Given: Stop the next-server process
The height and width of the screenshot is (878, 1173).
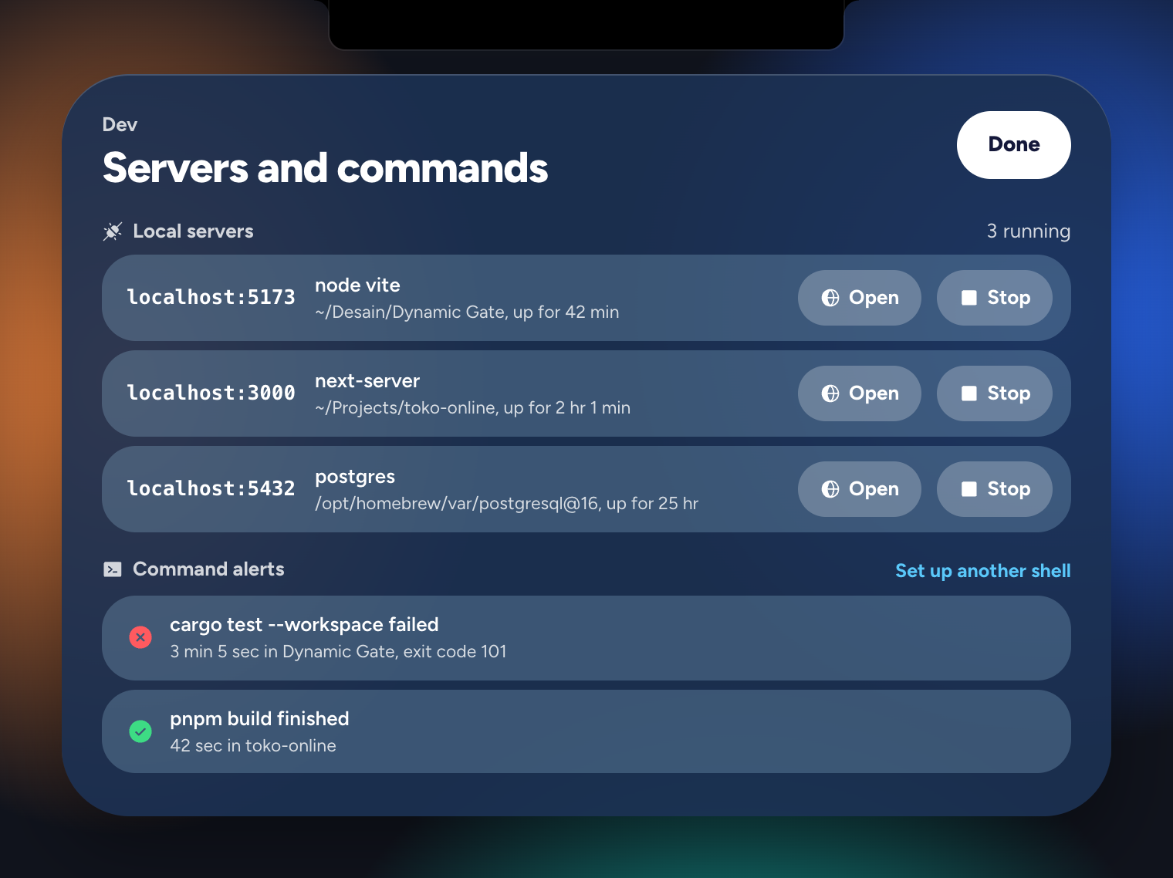Looking at the screenshot, I should point(994,393).
